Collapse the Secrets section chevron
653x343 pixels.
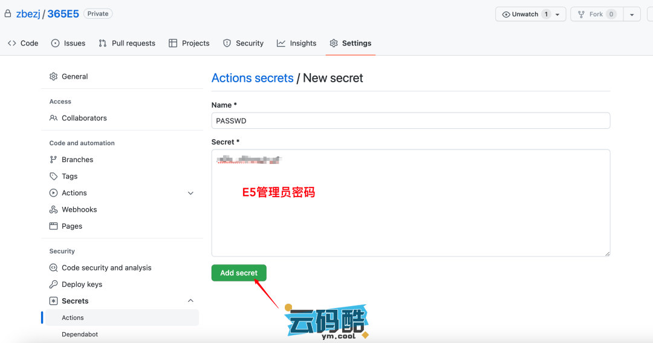coord(190,301)
